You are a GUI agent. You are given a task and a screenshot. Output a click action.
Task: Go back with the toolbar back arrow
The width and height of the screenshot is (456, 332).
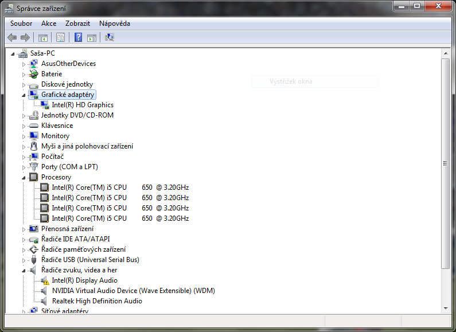(12, 37)
